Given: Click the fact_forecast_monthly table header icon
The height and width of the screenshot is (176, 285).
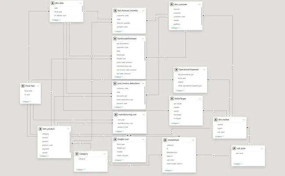Looking at the screenshot, I should [x=115, y=10].
